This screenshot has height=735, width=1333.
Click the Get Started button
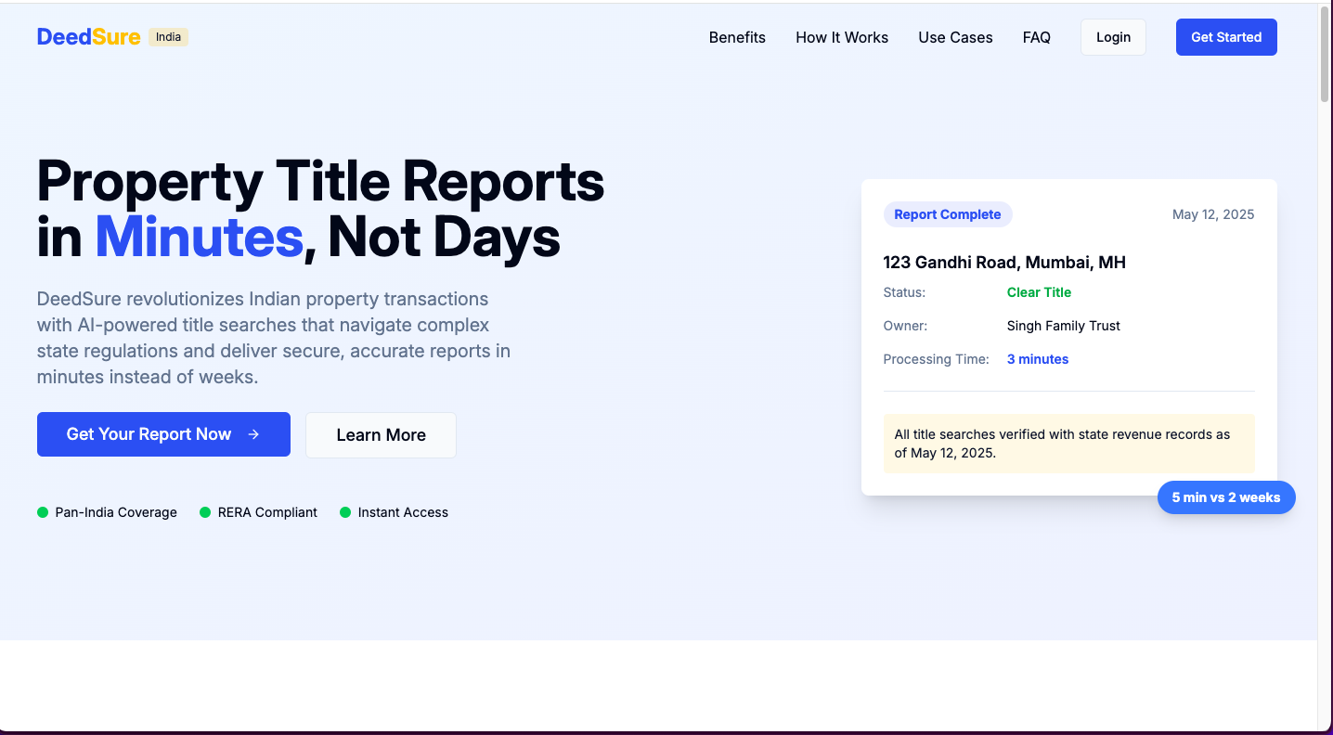coord(1226,37)
